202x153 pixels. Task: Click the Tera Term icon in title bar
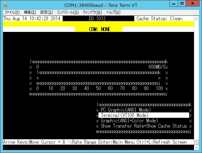pos(5,5)
